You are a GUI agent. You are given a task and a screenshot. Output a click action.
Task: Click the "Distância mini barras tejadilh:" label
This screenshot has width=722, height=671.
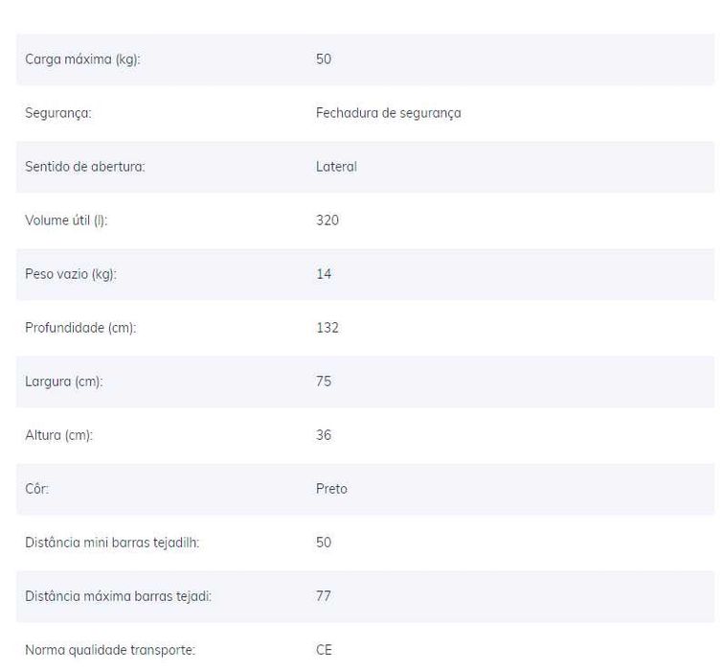112,543
